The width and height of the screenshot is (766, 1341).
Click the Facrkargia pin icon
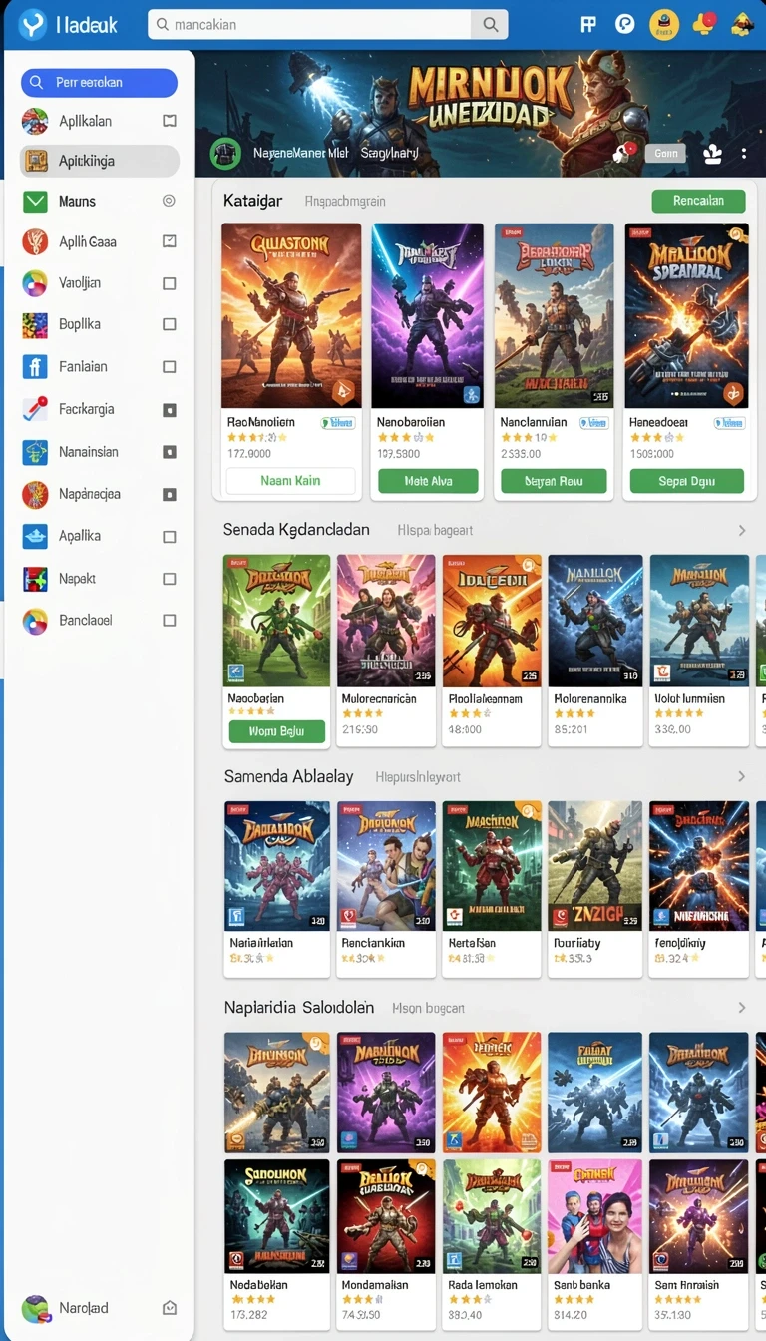(35, 409)
